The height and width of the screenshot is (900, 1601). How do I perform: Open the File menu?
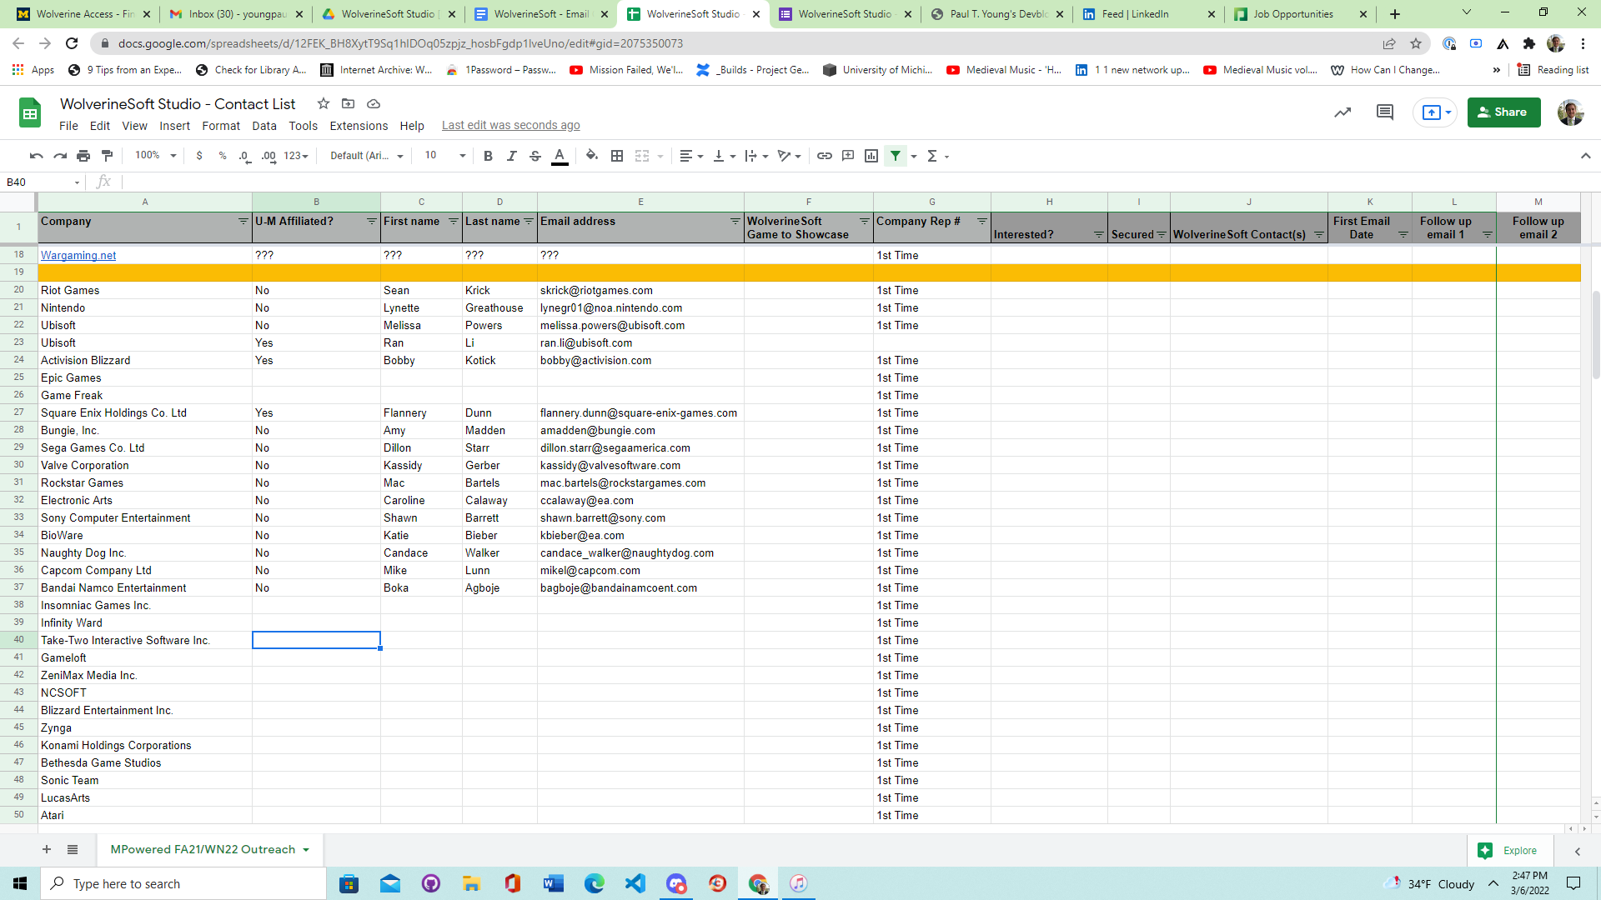68,126
